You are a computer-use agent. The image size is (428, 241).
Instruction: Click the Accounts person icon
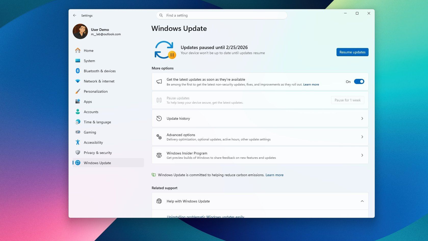coord(78,112)
